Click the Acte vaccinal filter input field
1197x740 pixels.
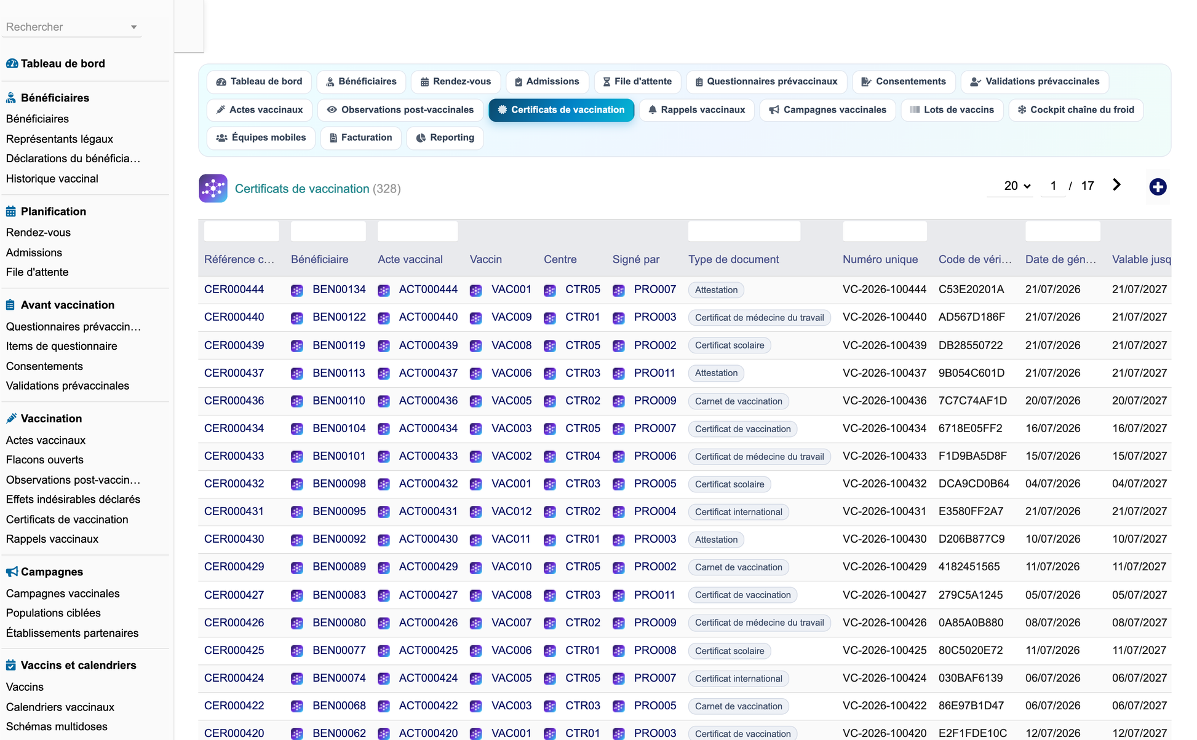pos(418,232)
